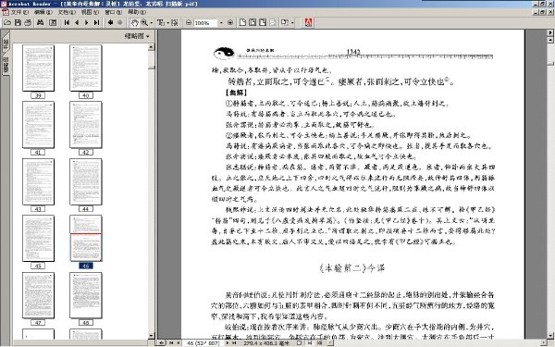Open rotate view dropdown arrow
The height and width of the screenshot is (347, 555).
tap(292, 22)
